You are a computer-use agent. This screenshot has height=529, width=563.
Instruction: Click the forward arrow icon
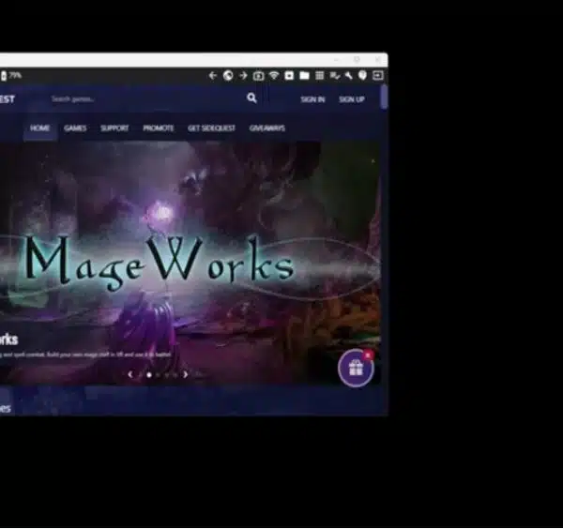click(x=243, y=76)
